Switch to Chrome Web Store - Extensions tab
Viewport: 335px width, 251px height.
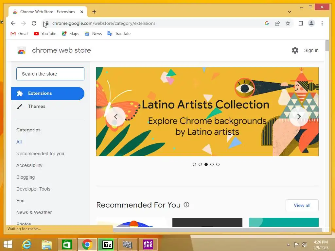click(x=47, y=12)
